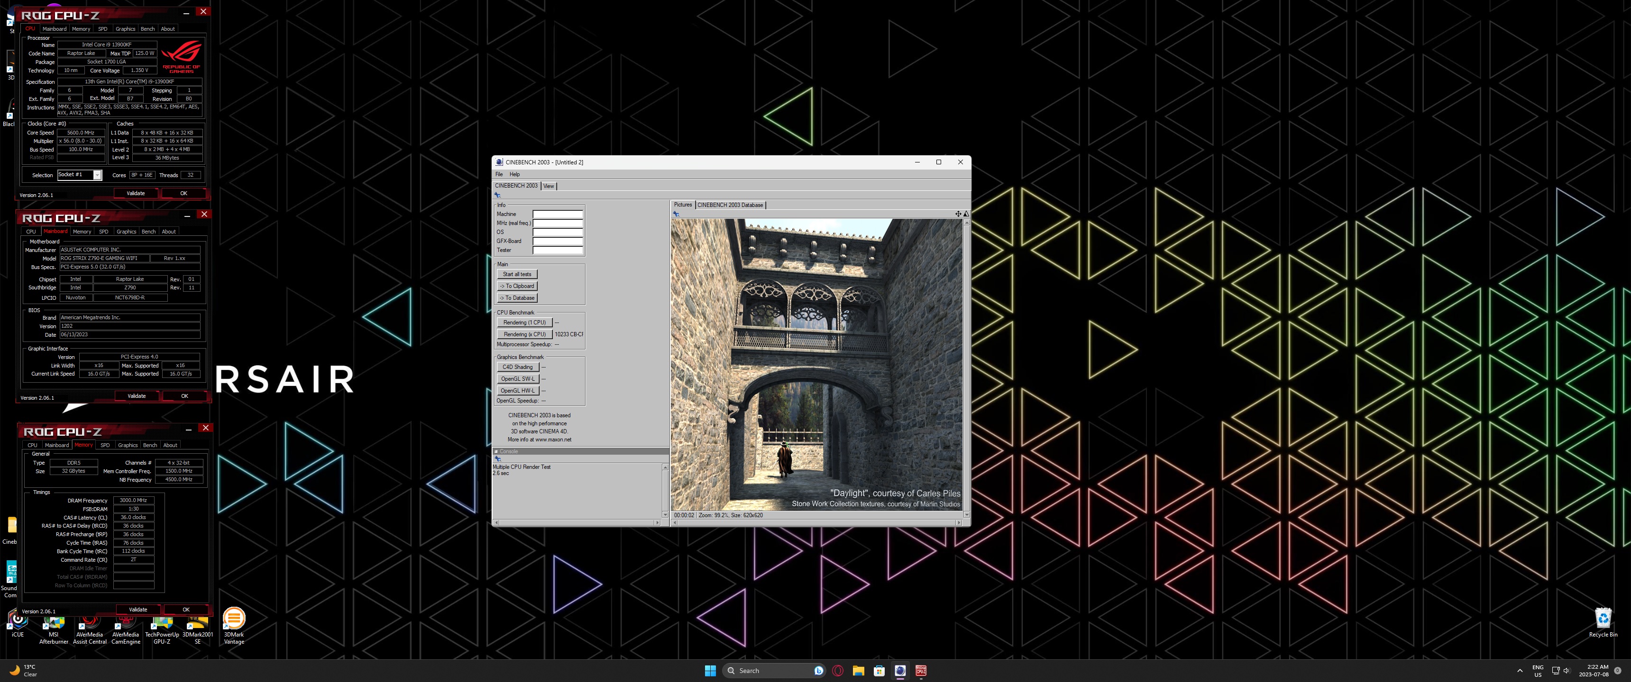The width and height of the screenshot is (1631, 682).
Task: Click the Machine input field
Action: click(x=557, y=214)
